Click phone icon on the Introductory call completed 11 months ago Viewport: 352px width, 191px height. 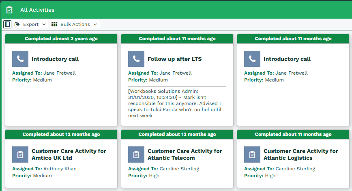tap(252, 59)
